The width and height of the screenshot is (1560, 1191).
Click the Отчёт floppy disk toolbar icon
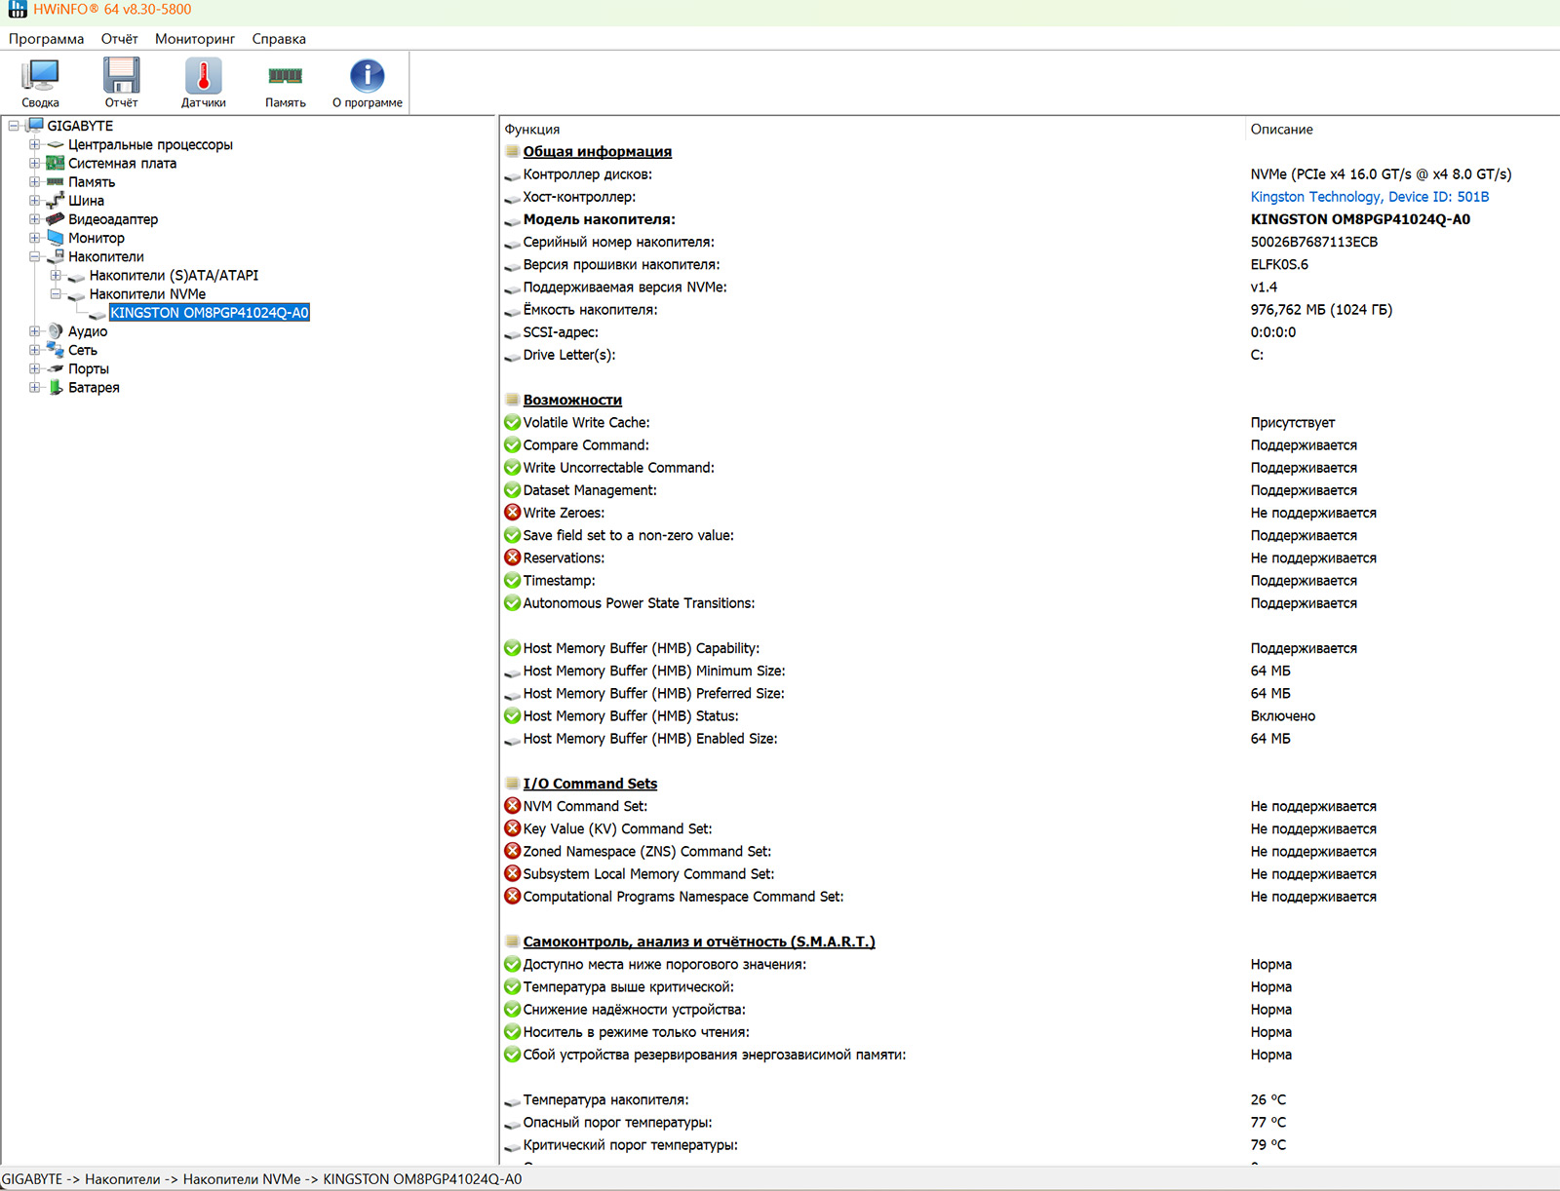(x=122, y=82)
